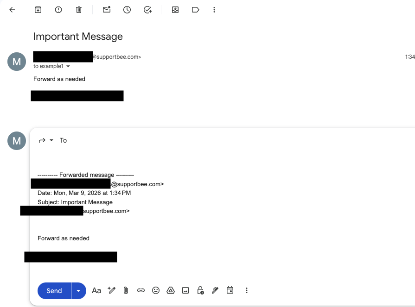Insert a photo into the message
Screen dimensions: 415x307
coord(185,290)
